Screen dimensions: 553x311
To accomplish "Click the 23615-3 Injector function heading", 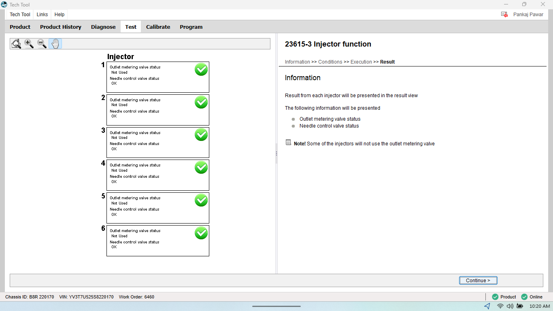I will (x=328, y=44).
